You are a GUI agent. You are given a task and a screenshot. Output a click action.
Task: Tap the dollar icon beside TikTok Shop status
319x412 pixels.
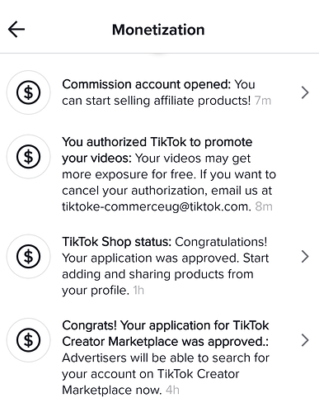[x=29, y=257]
